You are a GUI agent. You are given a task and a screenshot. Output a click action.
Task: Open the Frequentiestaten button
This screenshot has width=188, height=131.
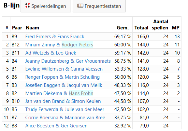(x=99, y=6)
